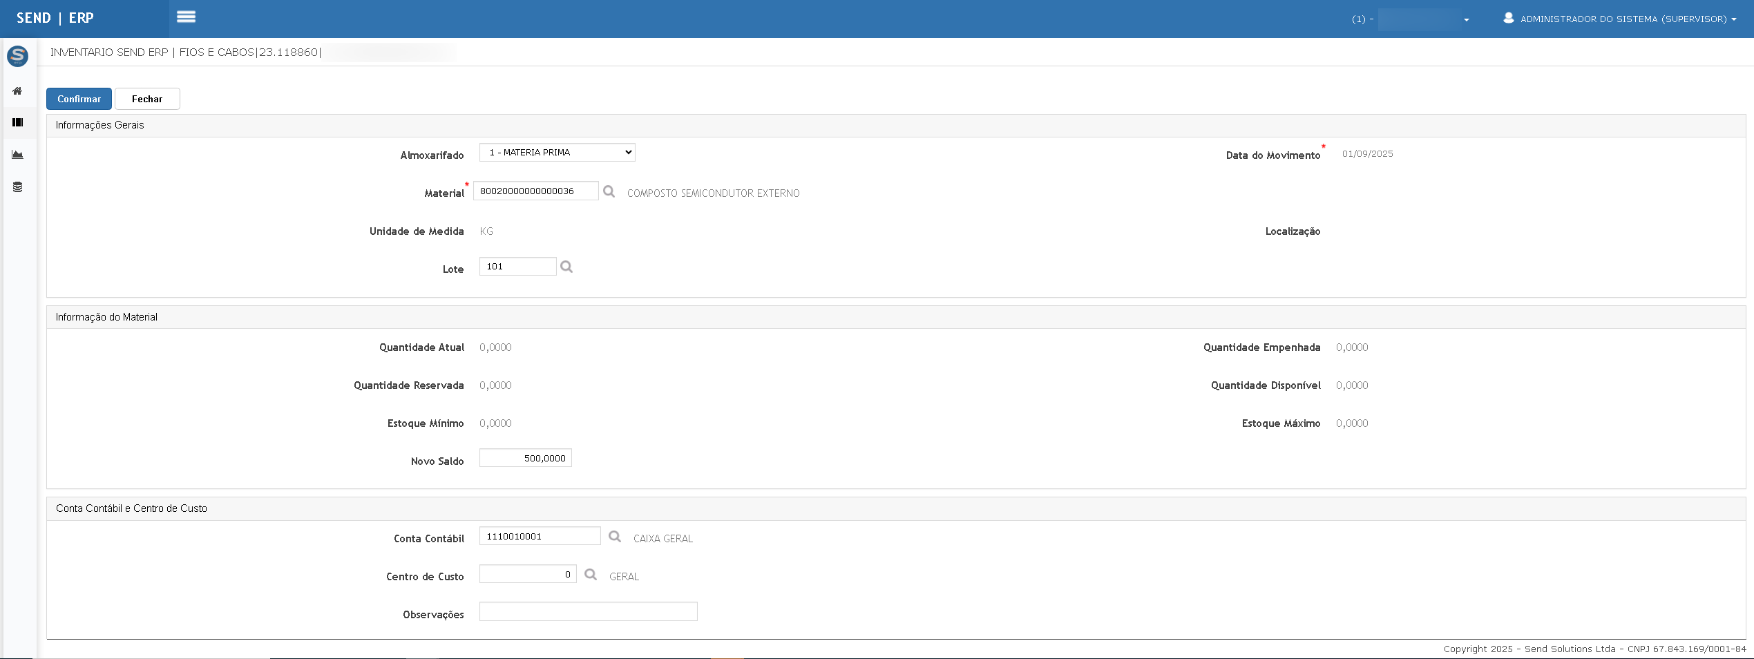
Task: Open the administrator user menu
Action: (x=1620, y=19)
